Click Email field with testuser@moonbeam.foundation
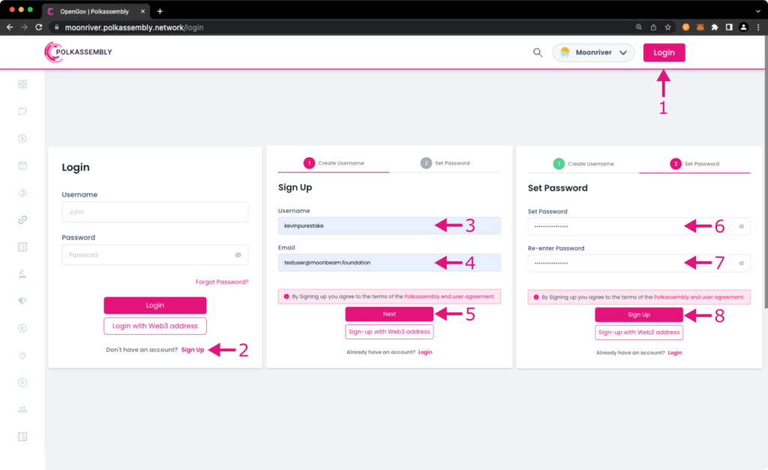768x470 pixels. 389,263
